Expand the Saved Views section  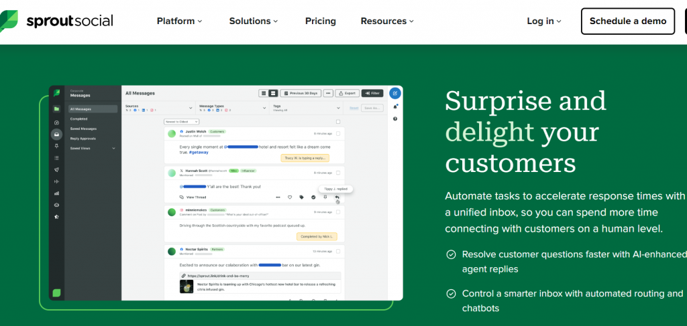tap(93, 149)
